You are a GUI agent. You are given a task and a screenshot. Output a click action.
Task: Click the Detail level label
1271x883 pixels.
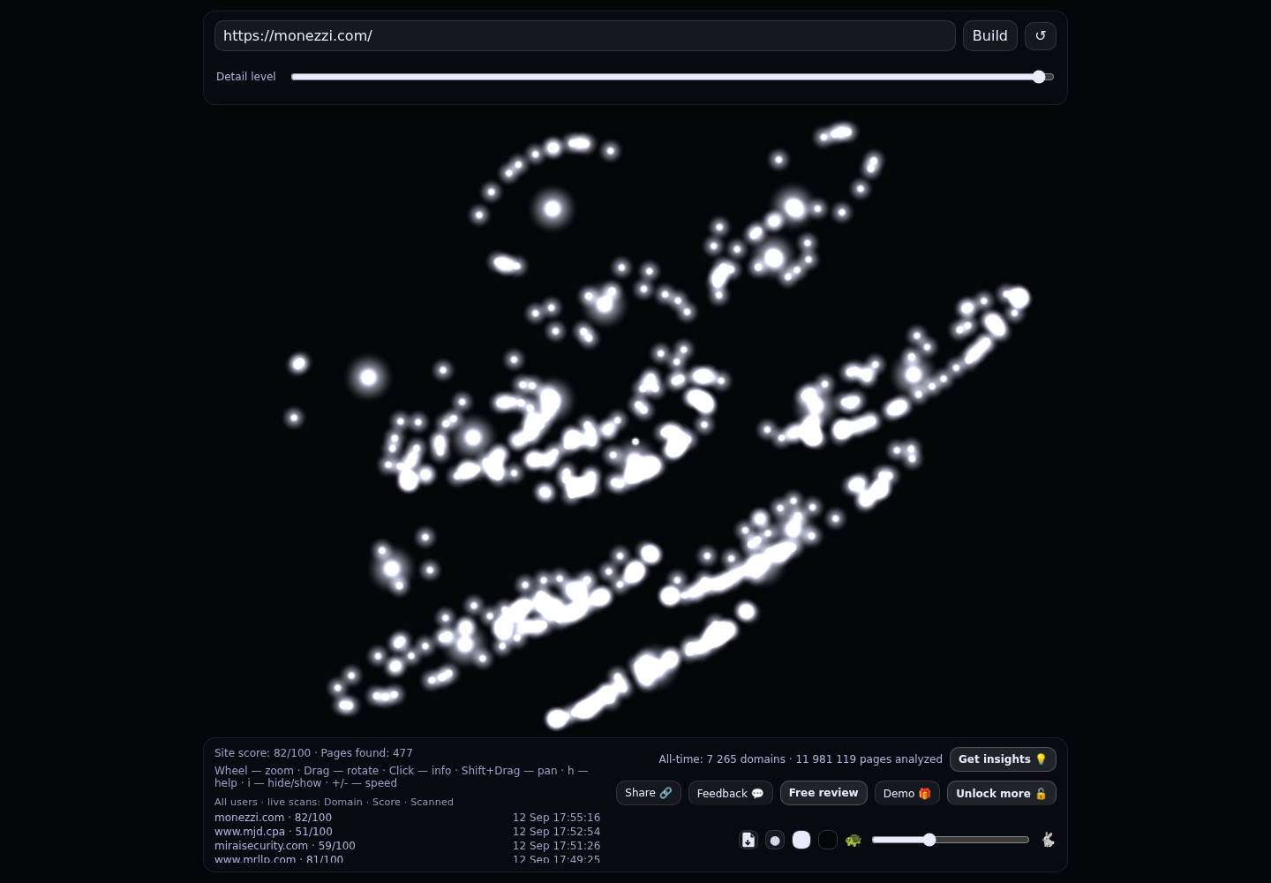(246, 77)
